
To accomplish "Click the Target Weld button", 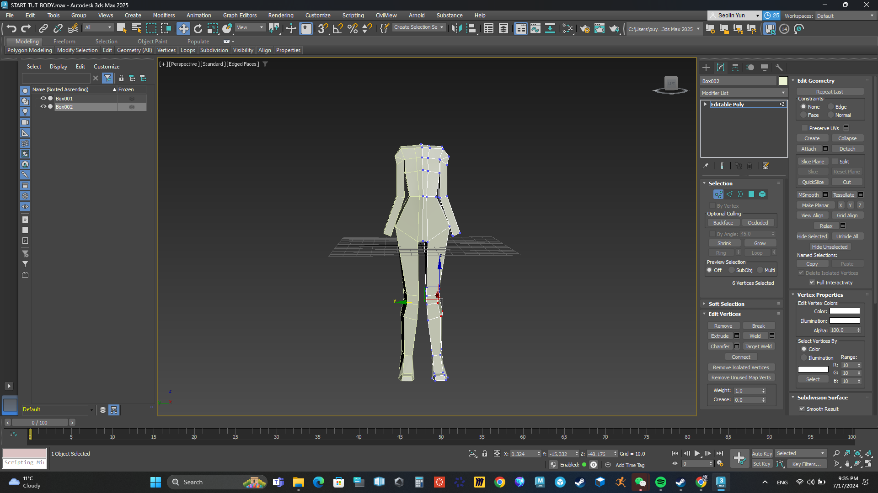I will click(758, 346).
